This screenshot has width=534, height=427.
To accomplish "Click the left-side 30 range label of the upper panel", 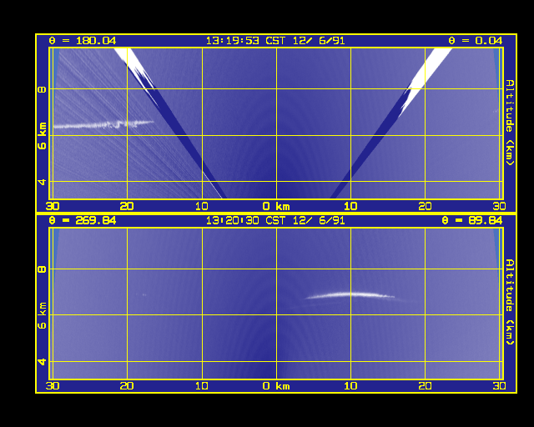I will 53,206.
